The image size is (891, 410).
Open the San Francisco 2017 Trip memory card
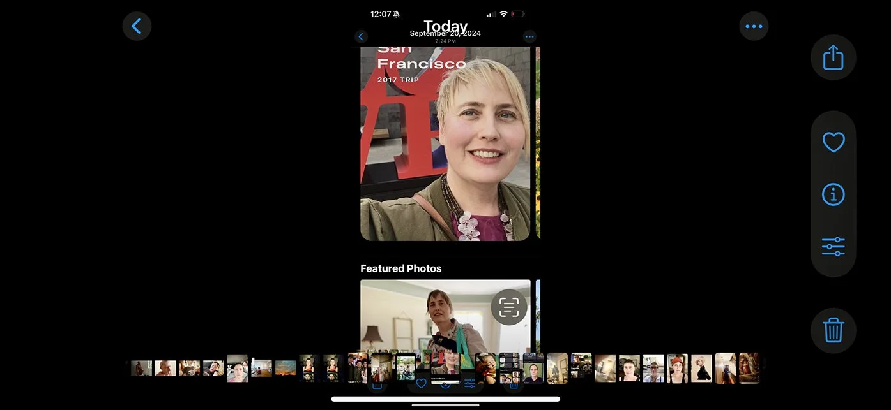tap(445, 143)
